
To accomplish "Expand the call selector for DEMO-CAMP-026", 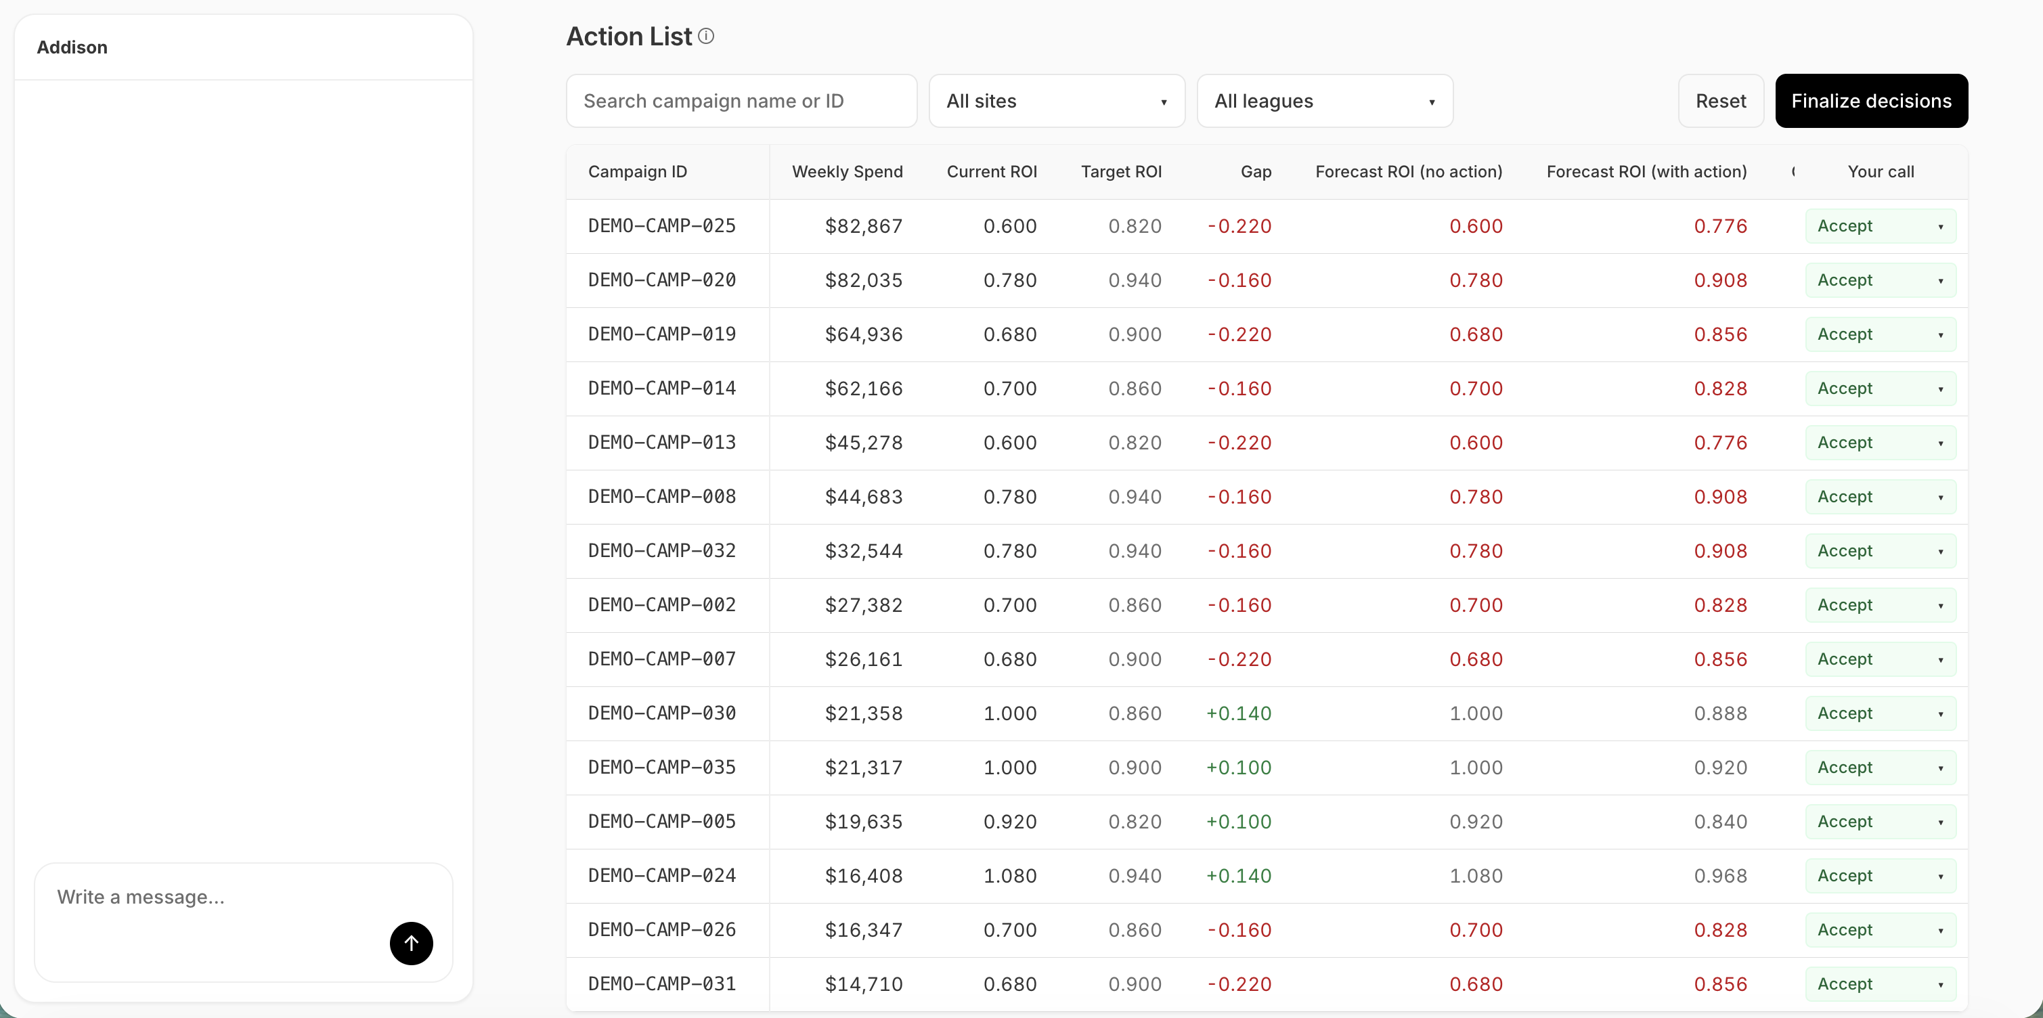I will (x=1881, y=930).
